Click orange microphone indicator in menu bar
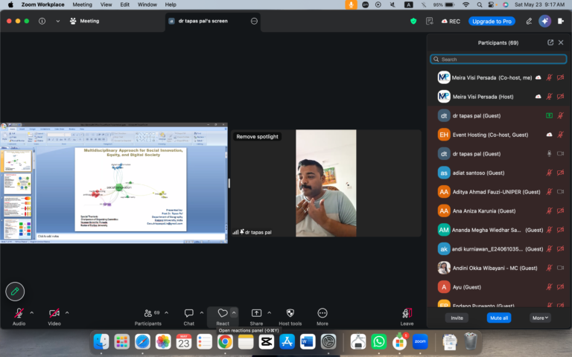572x357 pixels. tap(351, 4)
